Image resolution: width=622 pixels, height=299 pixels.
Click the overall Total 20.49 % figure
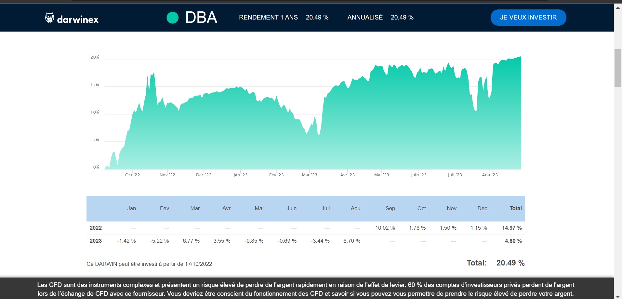click(x=510, y=263)
